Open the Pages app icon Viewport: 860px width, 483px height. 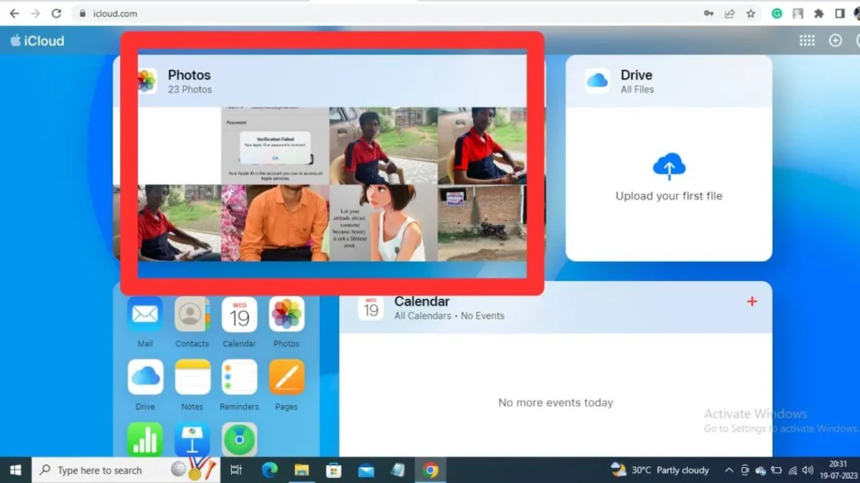point(286,377)
